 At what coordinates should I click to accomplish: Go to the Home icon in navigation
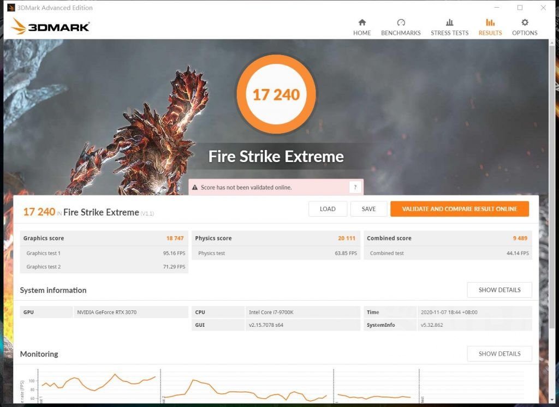click(361, 23)
